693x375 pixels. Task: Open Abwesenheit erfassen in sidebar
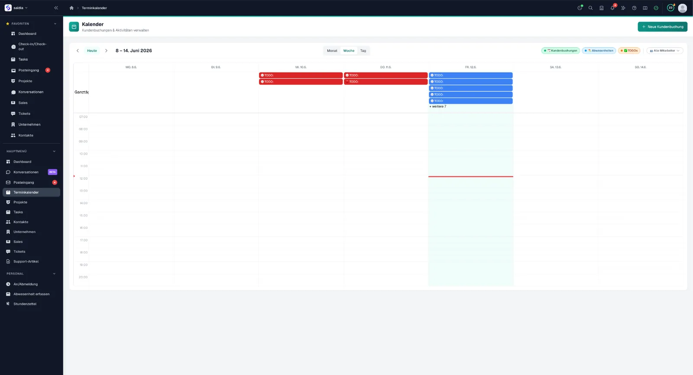[31, 294]
